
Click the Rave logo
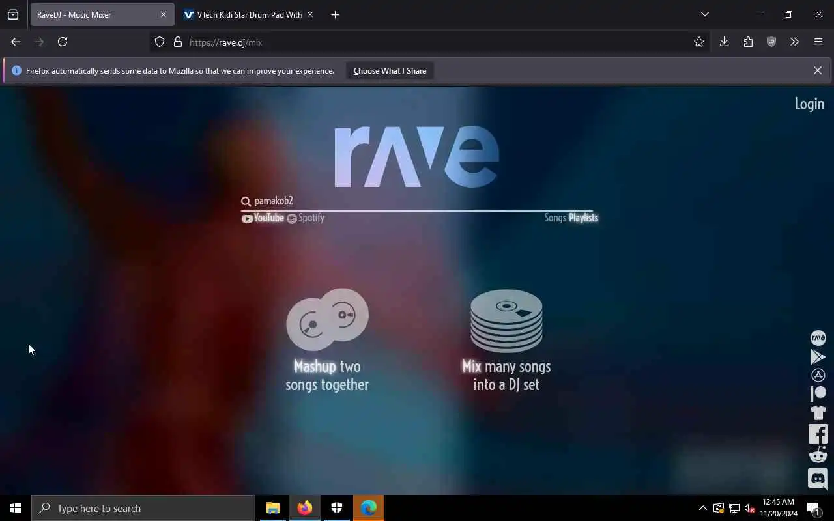click(x=417, y=156)
